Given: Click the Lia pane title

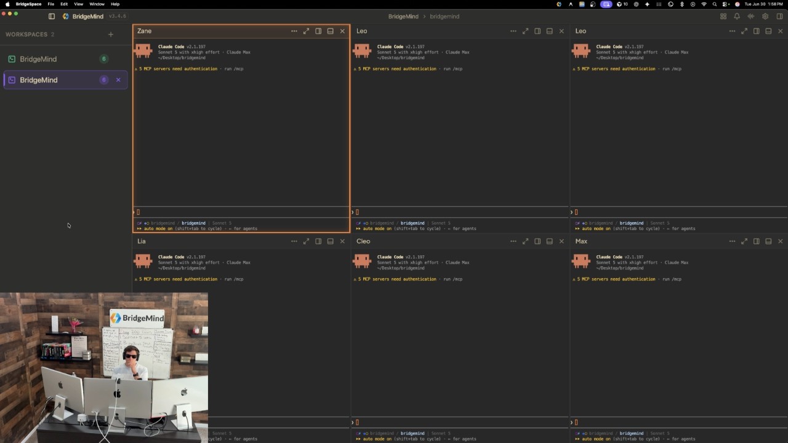Looking at the screenshot, I should click(x=142, y=241).
